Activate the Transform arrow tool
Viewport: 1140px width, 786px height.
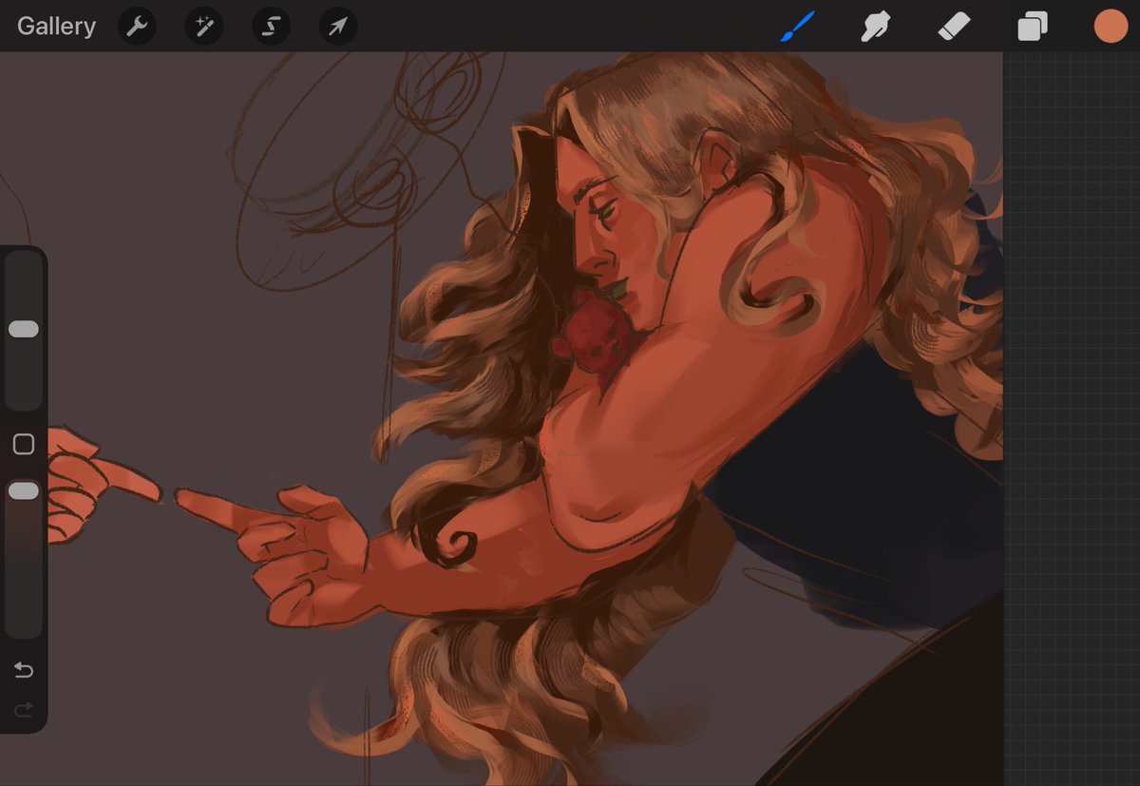(338, 27)
